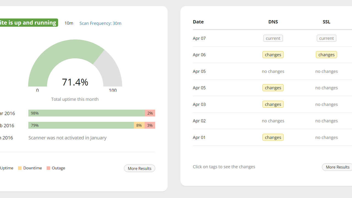The image size is (352, 198).
Task: Click the SSL current tag for Apr 07
Action: (x=326, y=38)
